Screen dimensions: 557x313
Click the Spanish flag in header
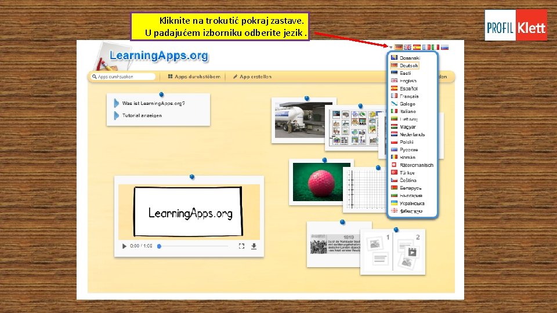[417, 47]
